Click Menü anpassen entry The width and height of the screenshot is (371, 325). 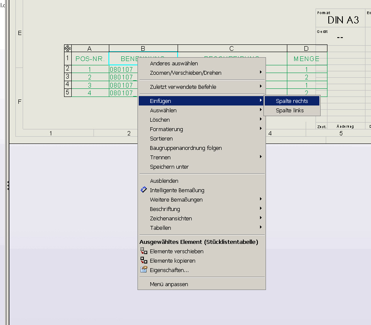point(202,284)
